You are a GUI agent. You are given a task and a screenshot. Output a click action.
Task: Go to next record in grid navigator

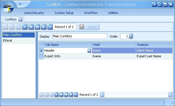point(56,95)
